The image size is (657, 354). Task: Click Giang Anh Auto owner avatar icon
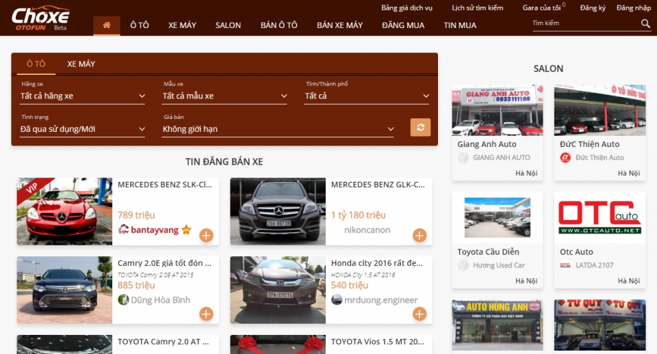(x=463, y=158)
